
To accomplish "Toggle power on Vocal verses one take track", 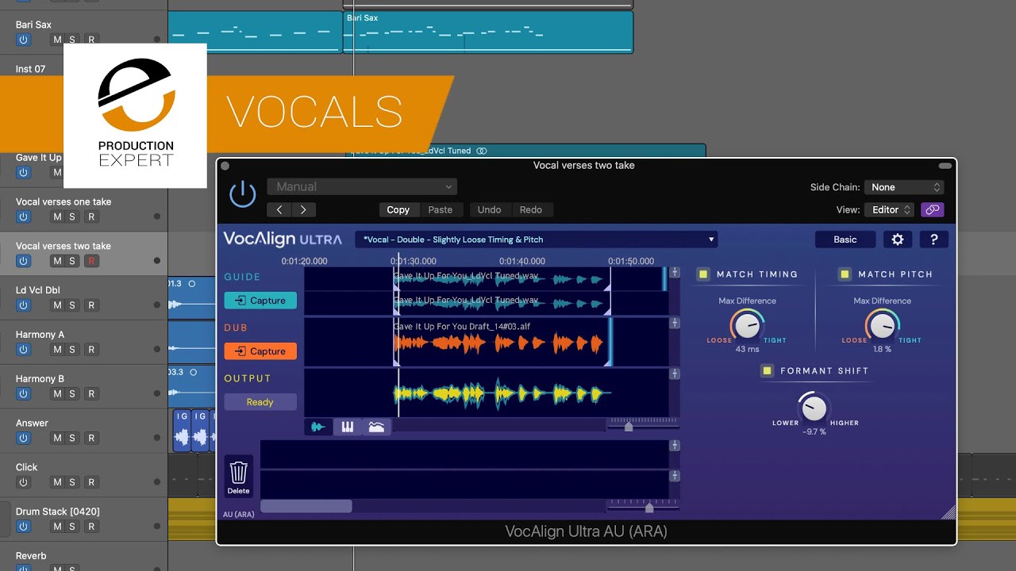I will (x=23, y=217).
